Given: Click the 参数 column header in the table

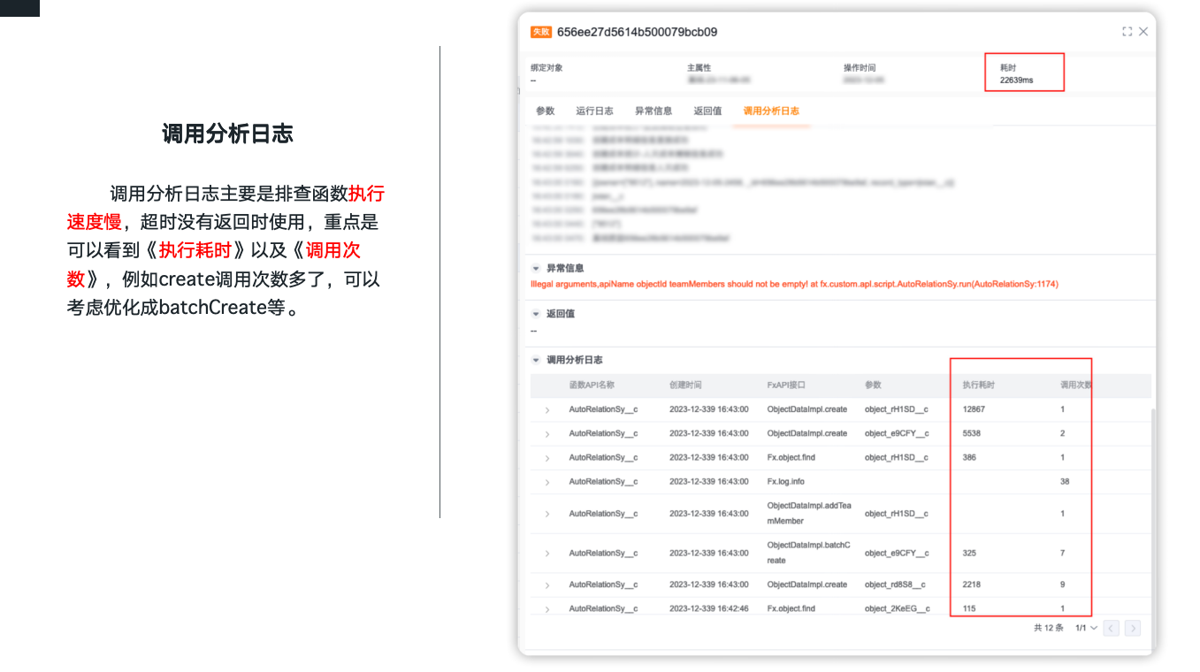Looking at the screenshot, I should pyautogui.click(x=873, y=386).
